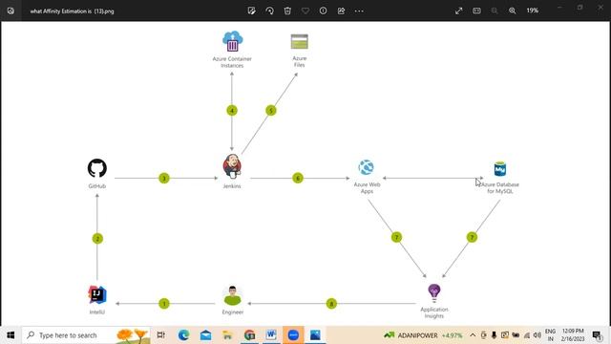Delete the image with the trash icon
The width and height of the screenshot is (611, 344).
(287, 11)
